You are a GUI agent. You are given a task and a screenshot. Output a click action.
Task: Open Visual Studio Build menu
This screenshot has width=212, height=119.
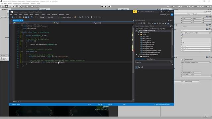[32, 15]
